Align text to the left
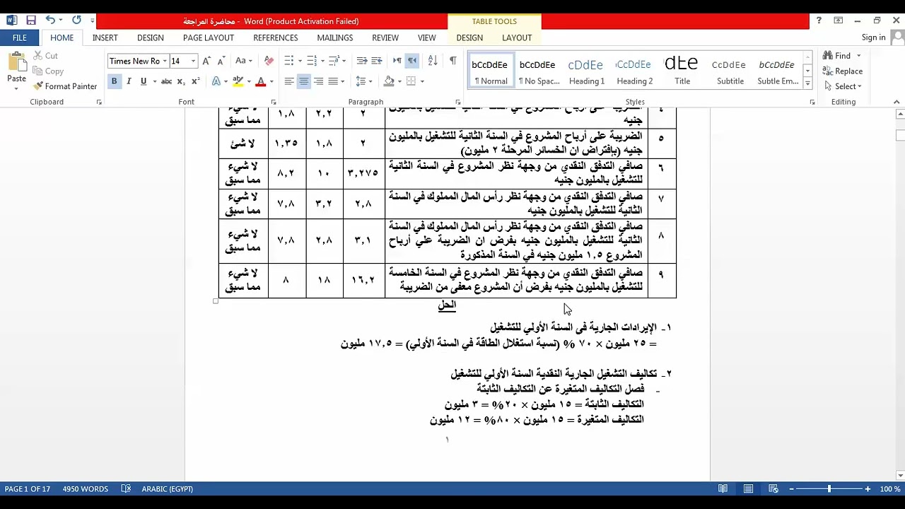Image resolution: width=905 pixels, height=509 pixels. click(289, 81)
